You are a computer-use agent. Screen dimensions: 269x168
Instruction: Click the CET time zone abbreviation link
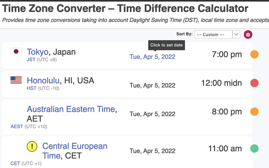click(x=15, y=164)
